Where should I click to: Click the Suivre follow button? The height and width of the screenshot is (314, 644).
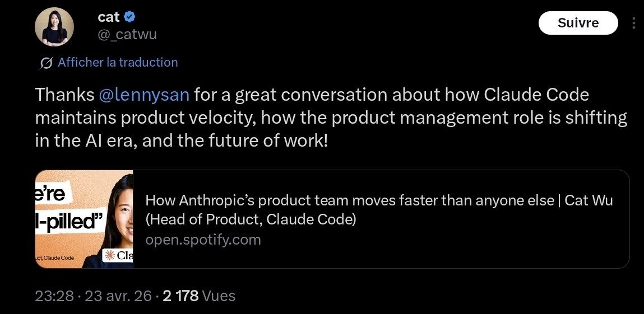[x=578, y=23]
